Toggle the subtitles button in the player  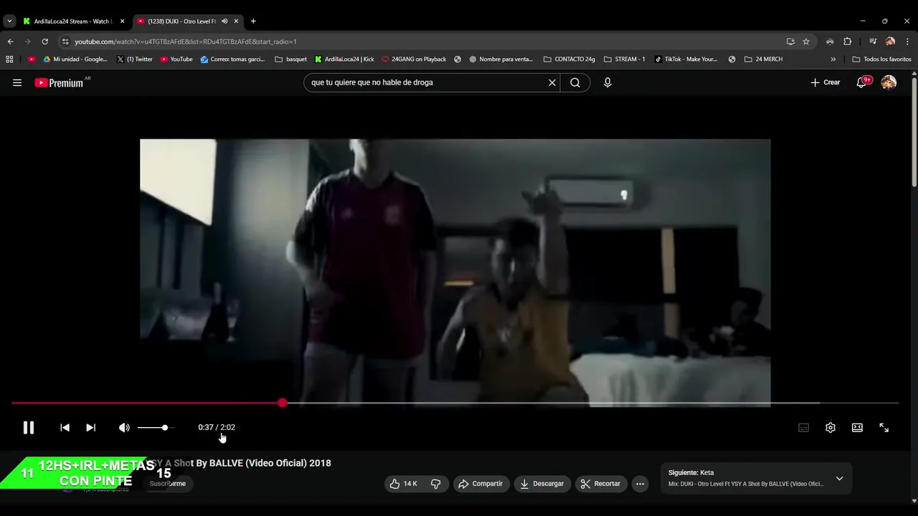(803, 428)
